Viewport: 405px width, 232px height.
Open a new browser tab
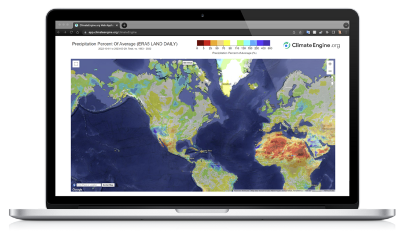124,25
